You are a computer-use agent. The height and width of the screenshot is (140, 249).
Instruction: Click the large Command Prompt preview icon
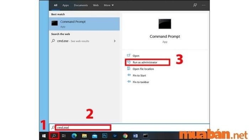165,24
